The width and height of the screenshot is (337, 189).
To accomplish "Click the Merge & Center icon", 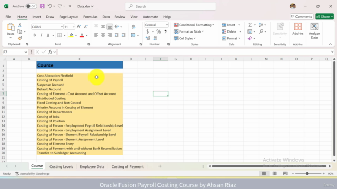I will point(133,35).
